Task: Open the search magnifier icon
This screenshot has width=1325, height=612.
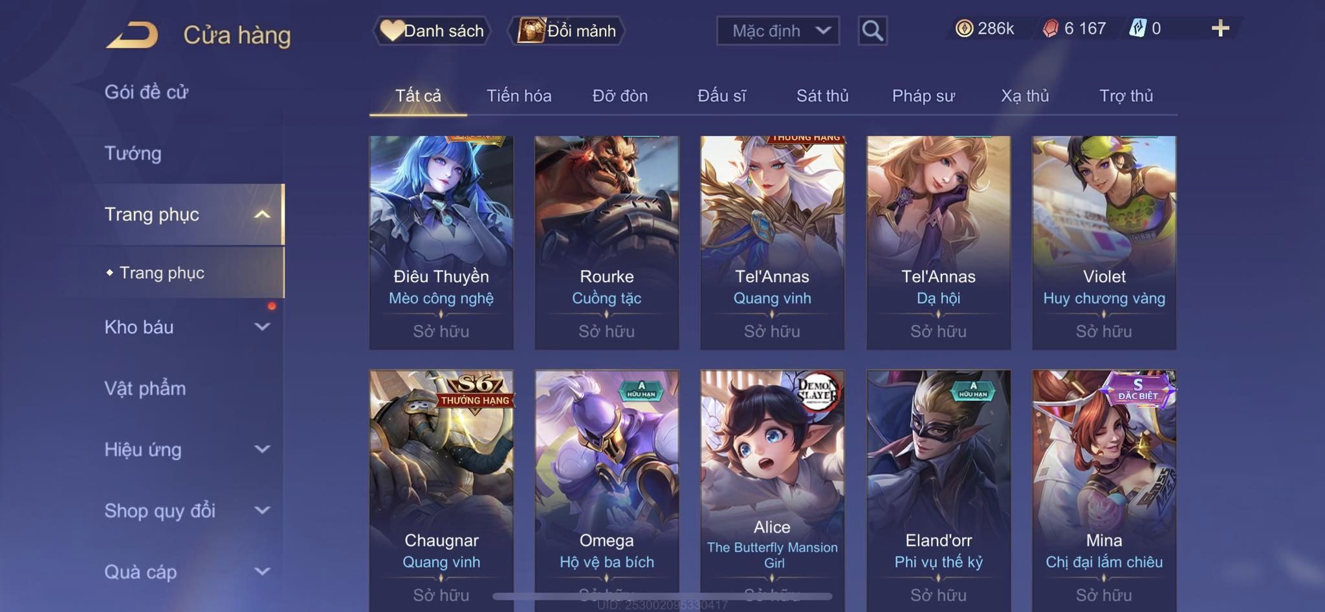Action: click(872, 30)
